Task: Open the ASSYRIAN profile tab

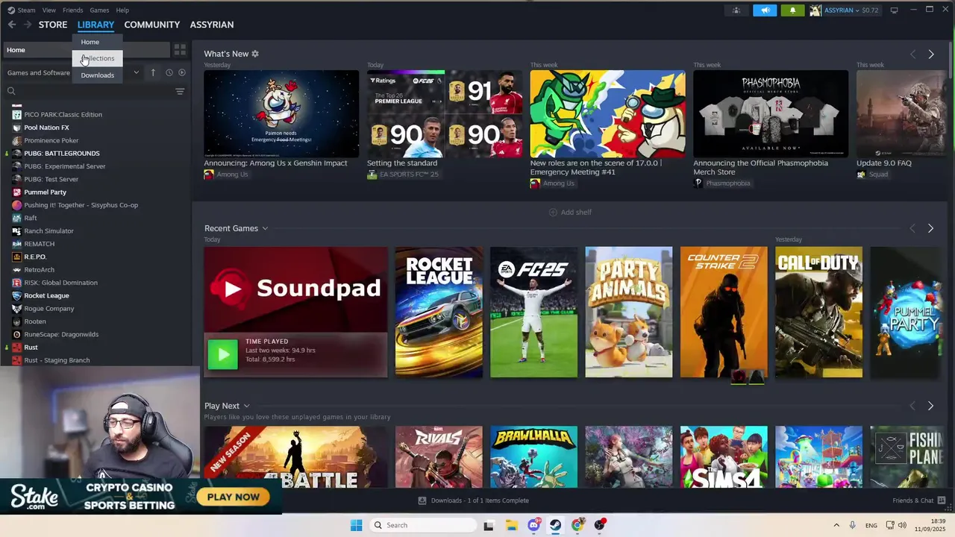Action: [212, 25]
